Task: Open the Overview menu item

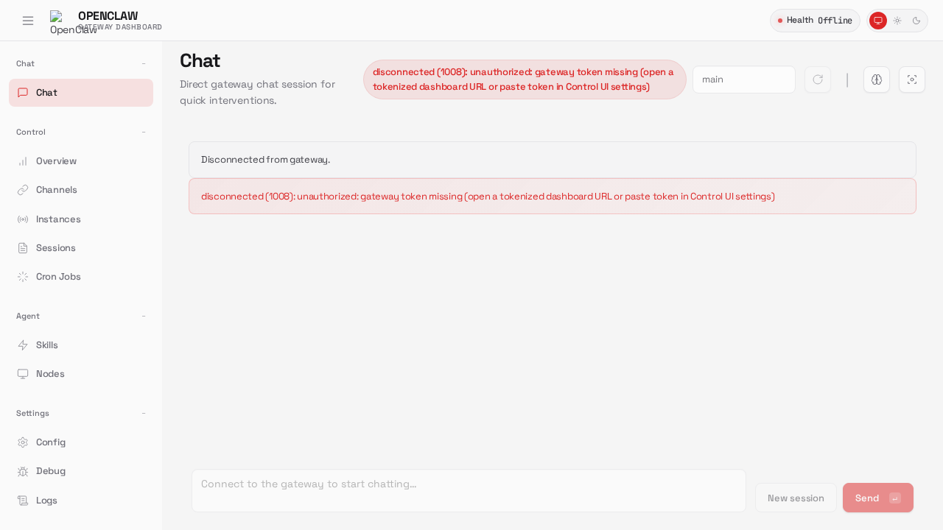Action: coord(56,161)
